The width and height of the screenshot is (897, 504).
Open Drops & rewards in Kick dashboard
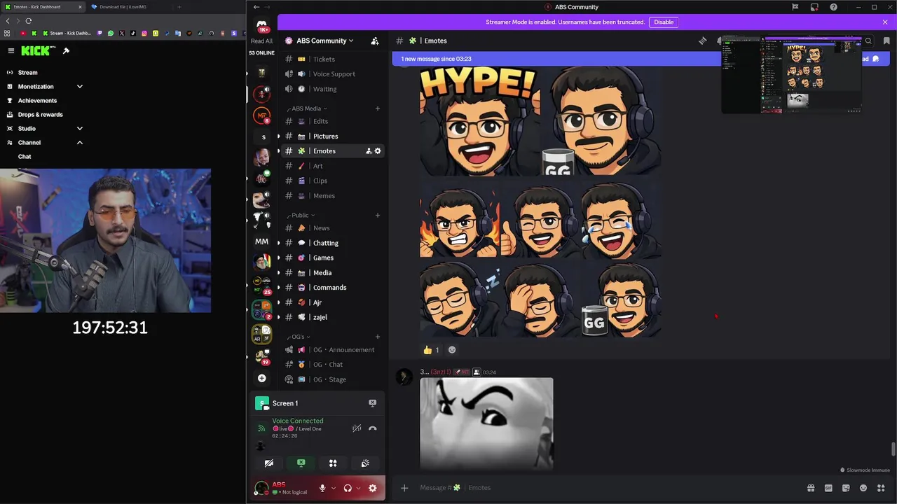[40, 115]
